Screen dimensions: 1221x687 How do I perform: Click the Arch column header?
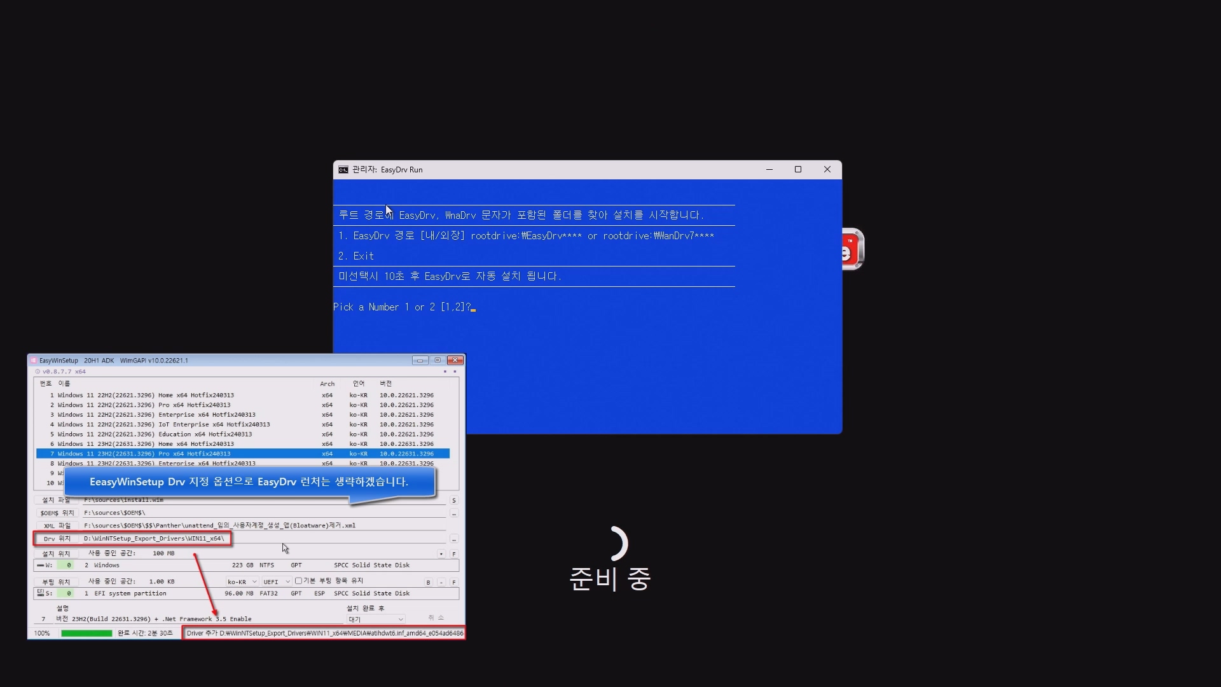coord(327,384)
